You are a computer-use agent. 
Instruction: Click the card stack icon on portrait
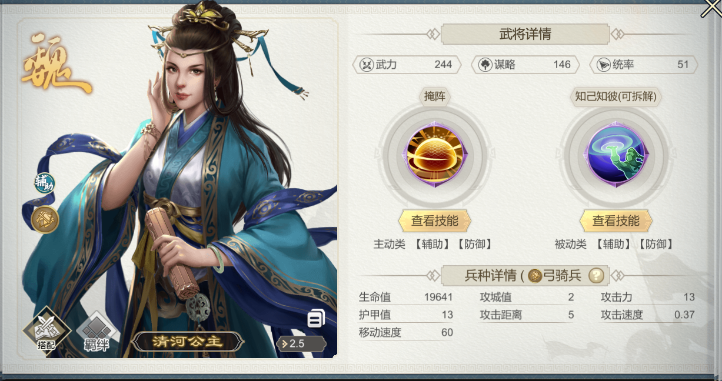click(316, 319)
